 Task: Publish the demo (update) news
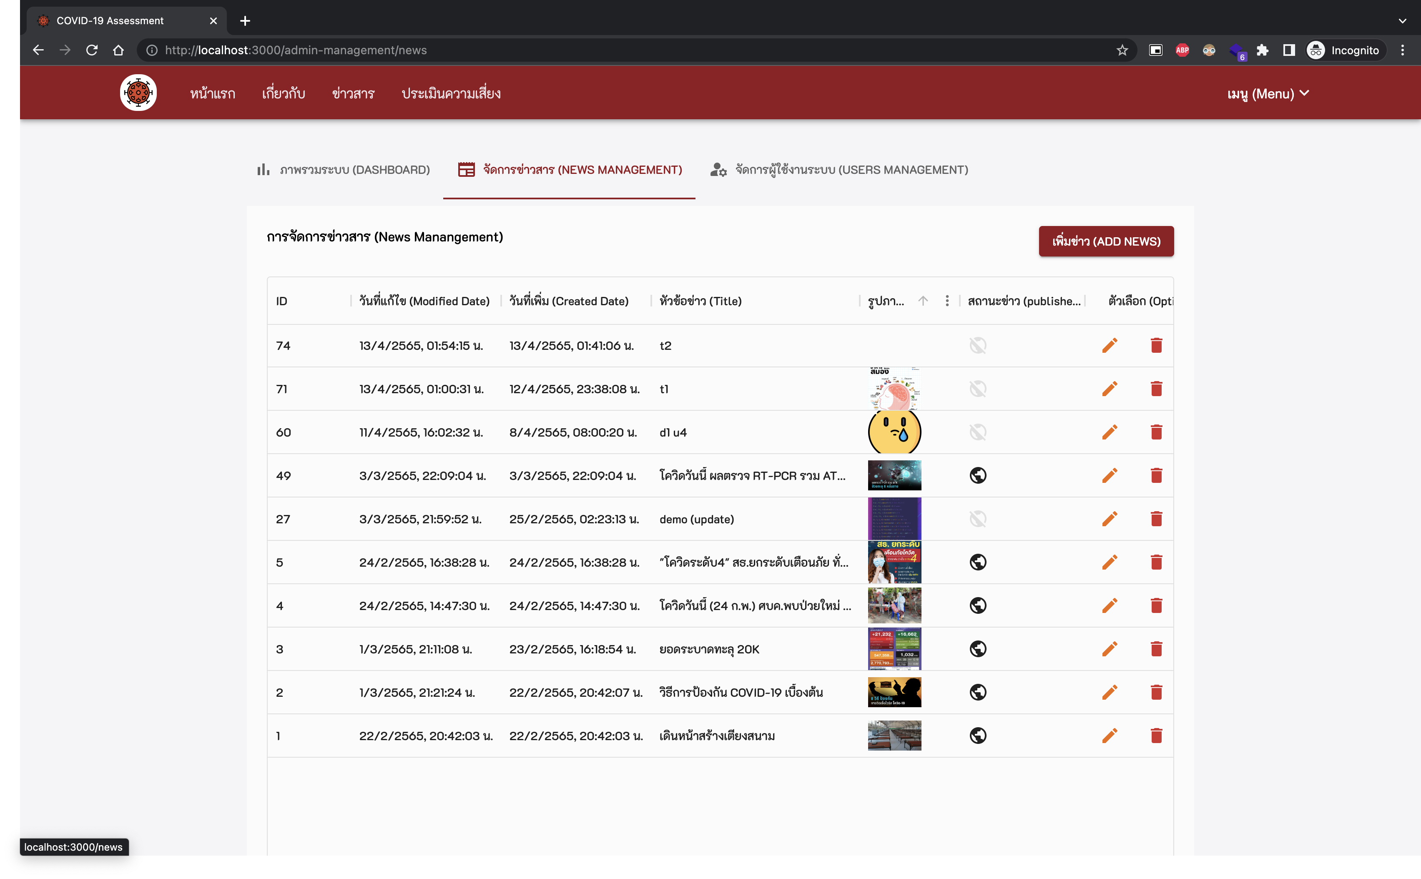(977, 519)
